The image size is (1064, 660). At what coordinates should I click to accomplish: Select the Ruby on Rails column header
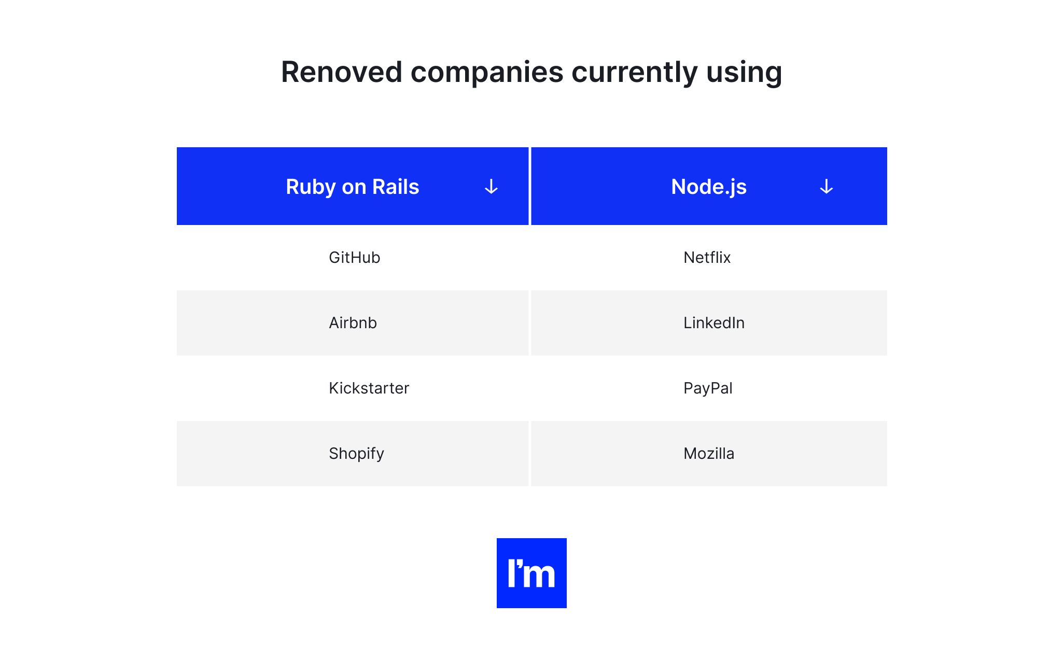pos(353,186)
